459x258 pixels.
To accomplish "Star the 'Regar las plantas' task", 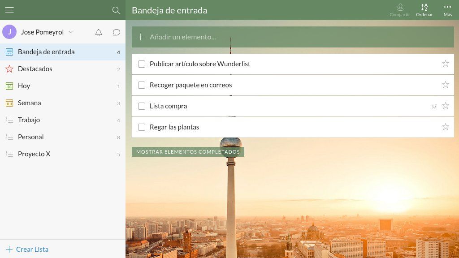I will 445,127.
